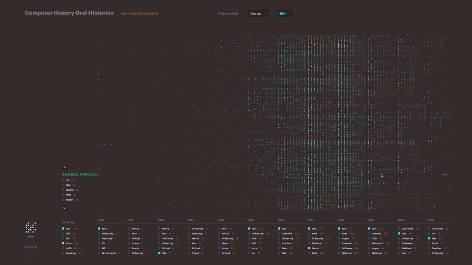Screen dimensions: 472x265
Task: Switch to the MAP view icon
Action: 31,228
